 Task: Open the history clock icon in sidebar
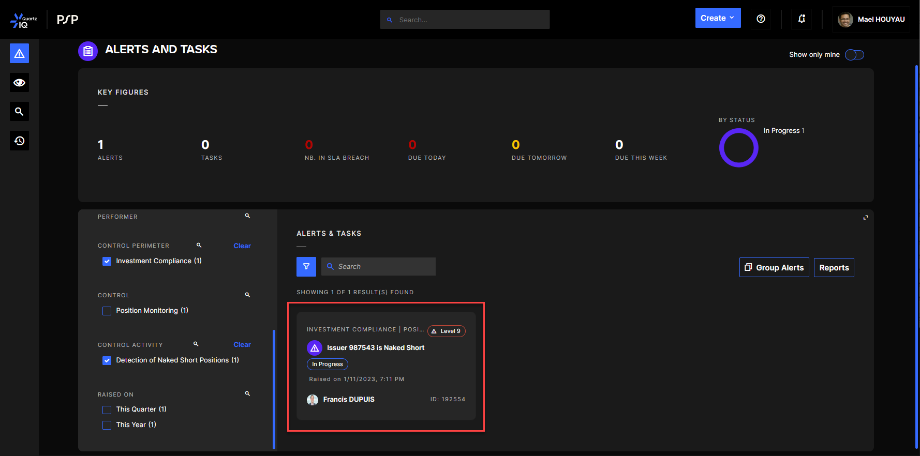pyautogui.click(x=19, y=141)
